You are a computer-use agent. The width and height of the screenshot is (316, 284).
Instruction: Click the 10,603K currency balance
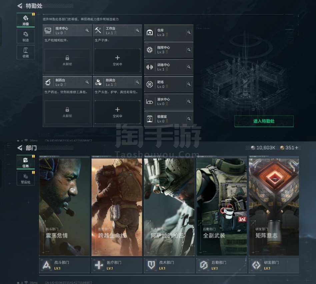point(263,148)
